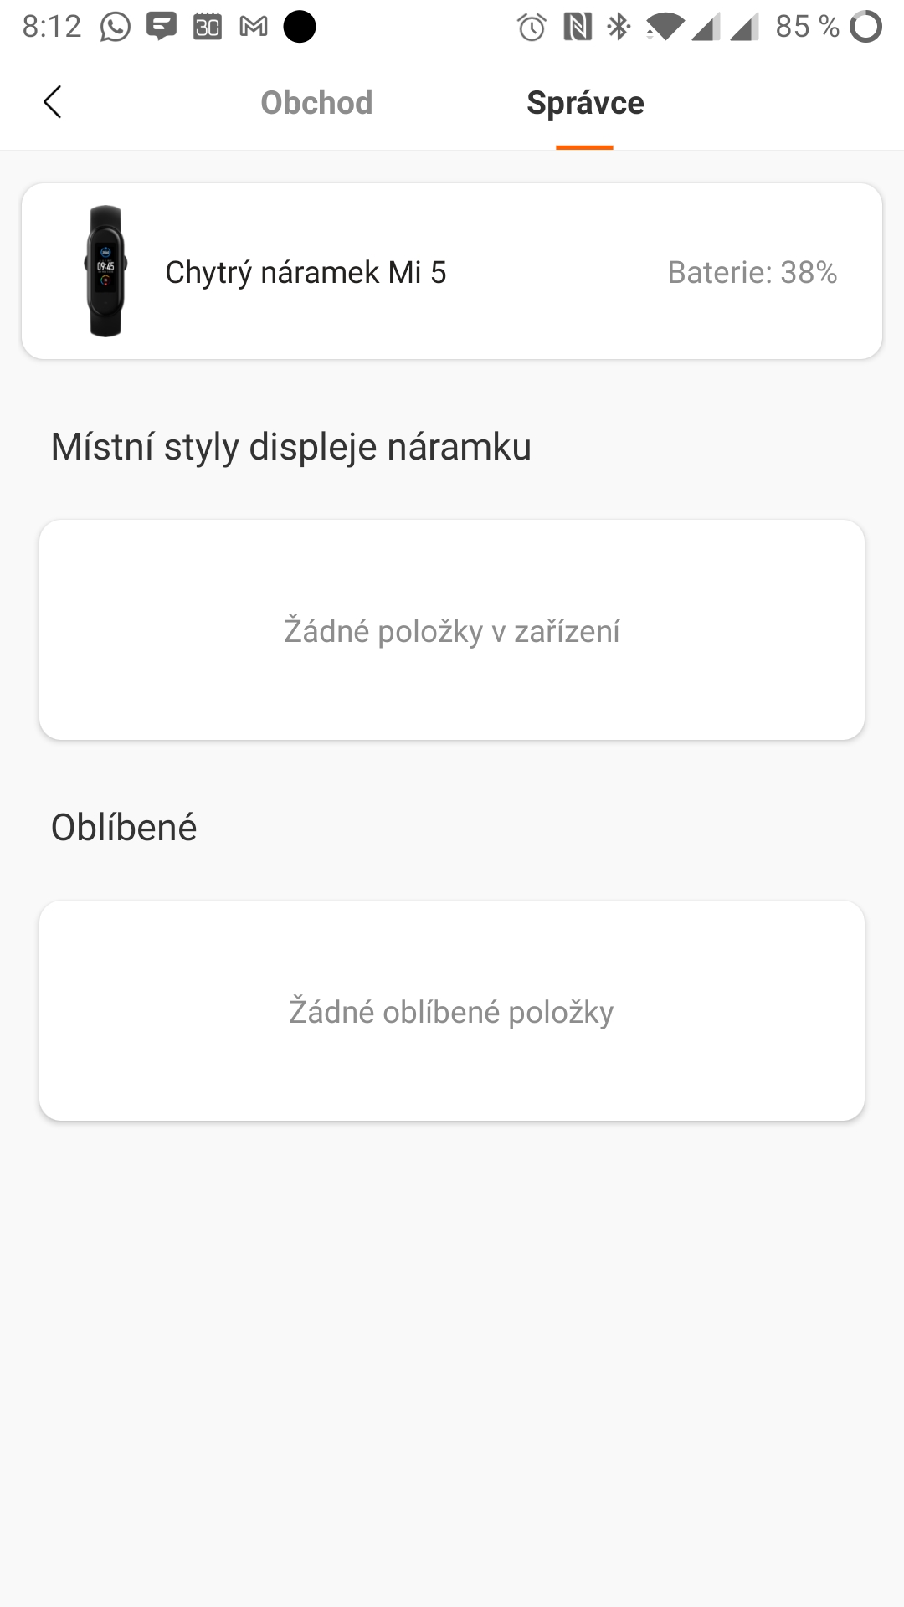Tap the Mi Band 5 image

pyautogui.click(x=105, y=271)
